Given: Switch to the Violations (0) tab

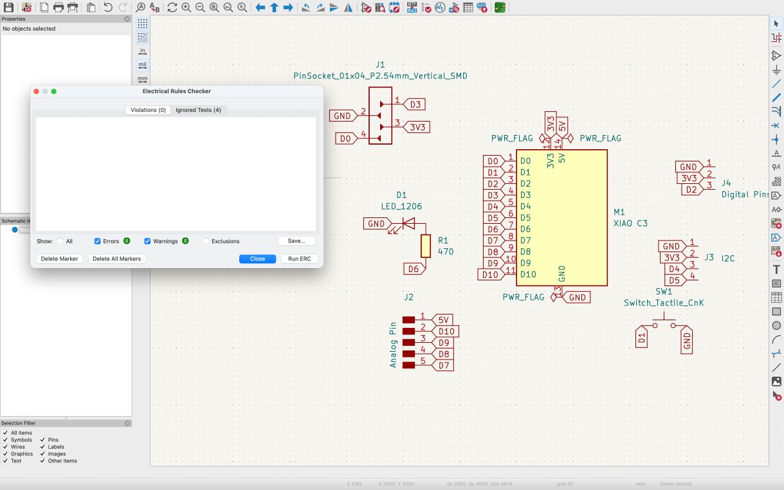Looking at the screenshot, I should tap(148, 110).
